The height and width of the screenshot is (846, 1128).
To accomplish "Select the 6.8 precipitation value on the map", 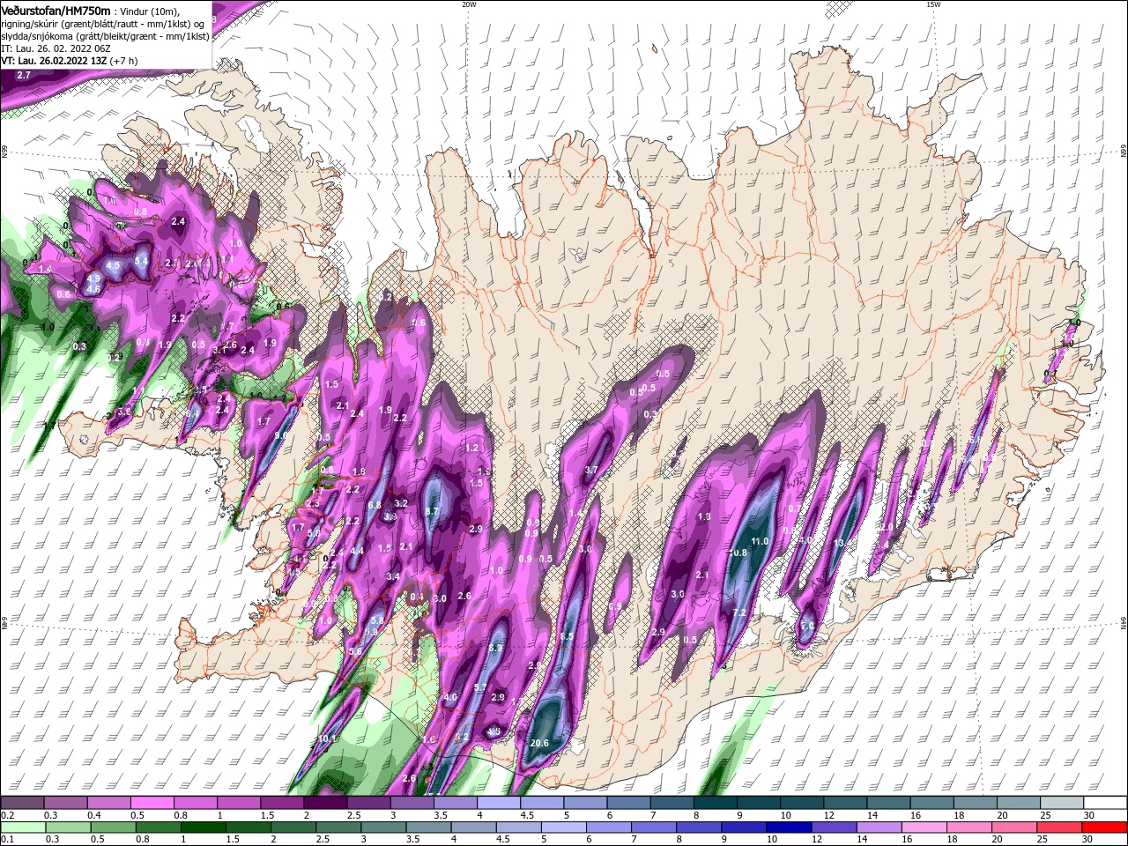I will click(x=375, y=505).
